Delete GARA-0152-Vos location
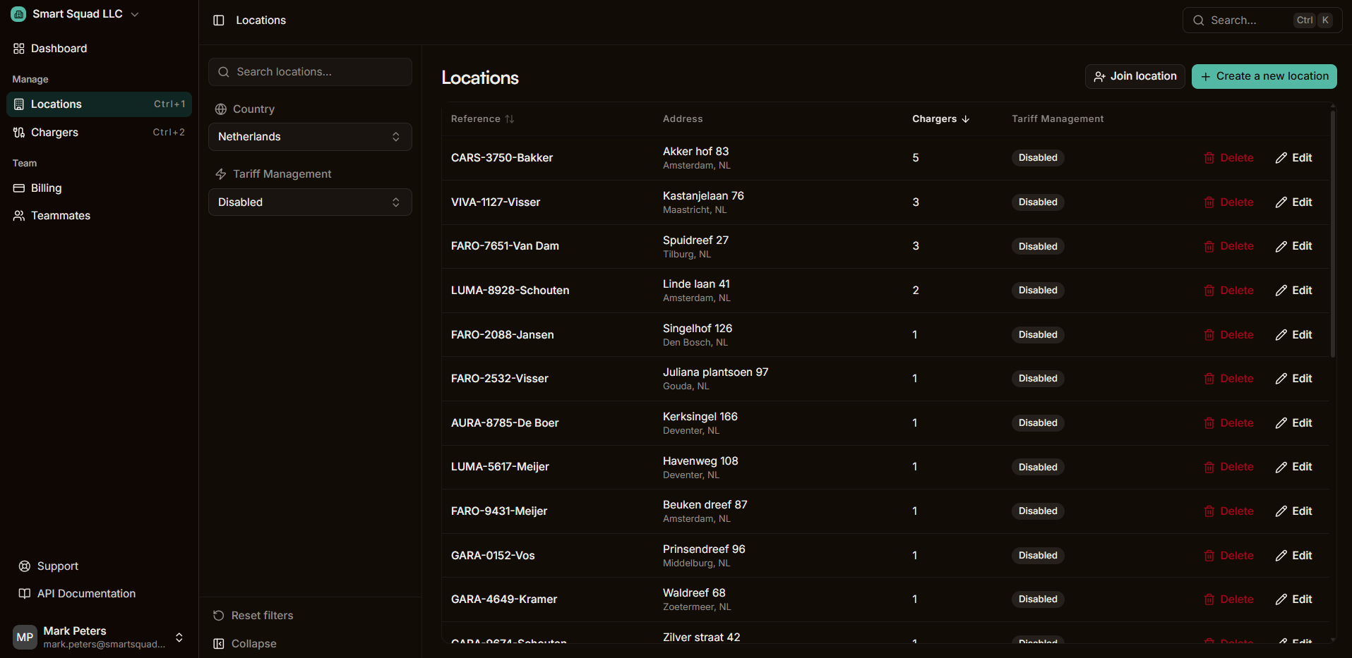1352x658 pixels. 1228,556
